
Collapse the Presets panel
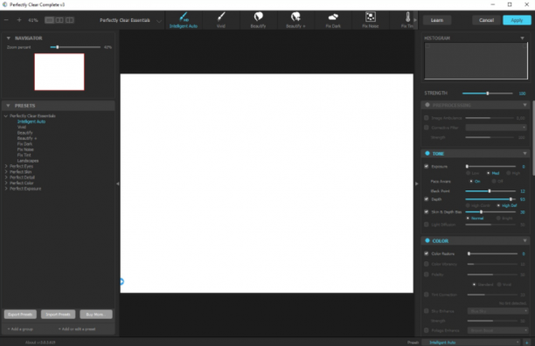8,106
